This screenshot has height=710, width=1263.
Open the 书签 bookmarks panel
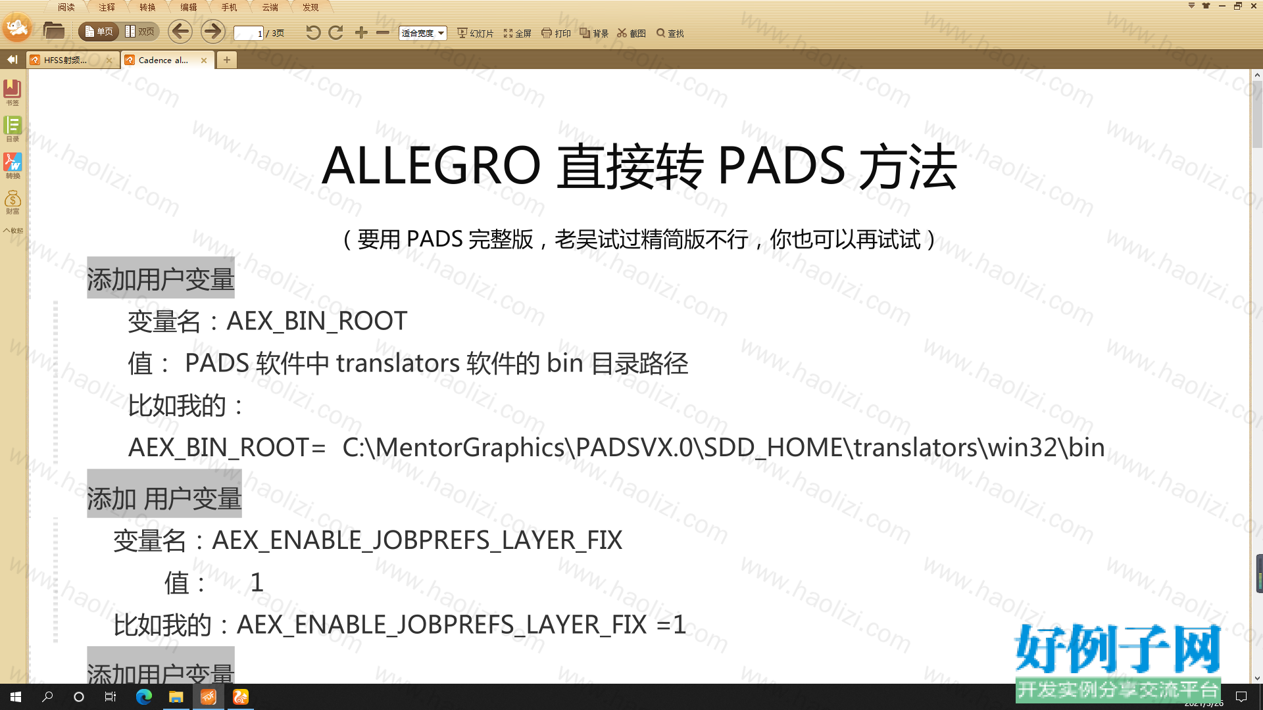click(12, 92)
